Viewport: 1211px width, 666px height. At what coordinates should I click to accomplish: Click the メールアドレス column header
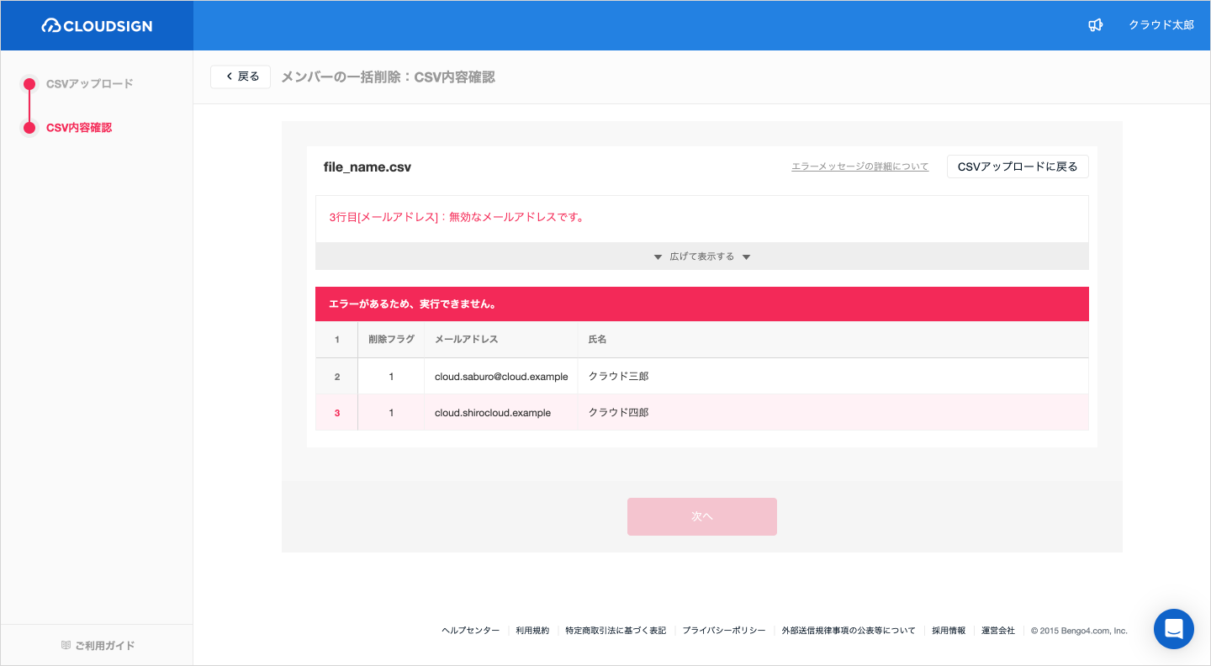click(501, 340)
